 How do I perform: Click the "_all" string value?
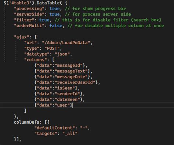70,134
